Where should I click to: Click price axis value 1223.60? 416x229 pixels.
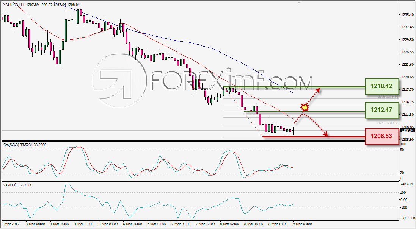coord(407,64)
